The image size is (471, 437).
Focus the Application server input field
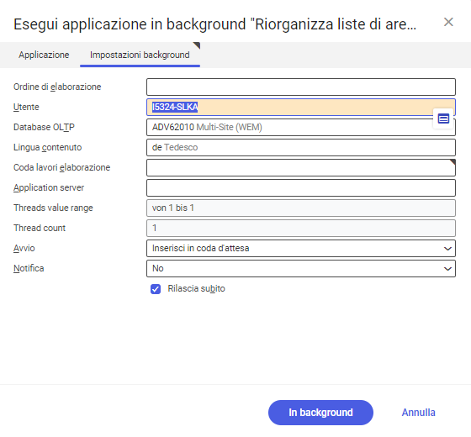[301, 188]
